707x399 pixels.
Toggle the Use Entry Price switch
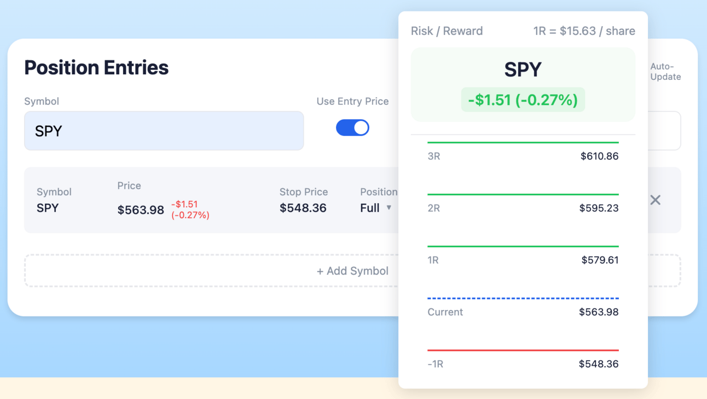[x=352, y=127]
